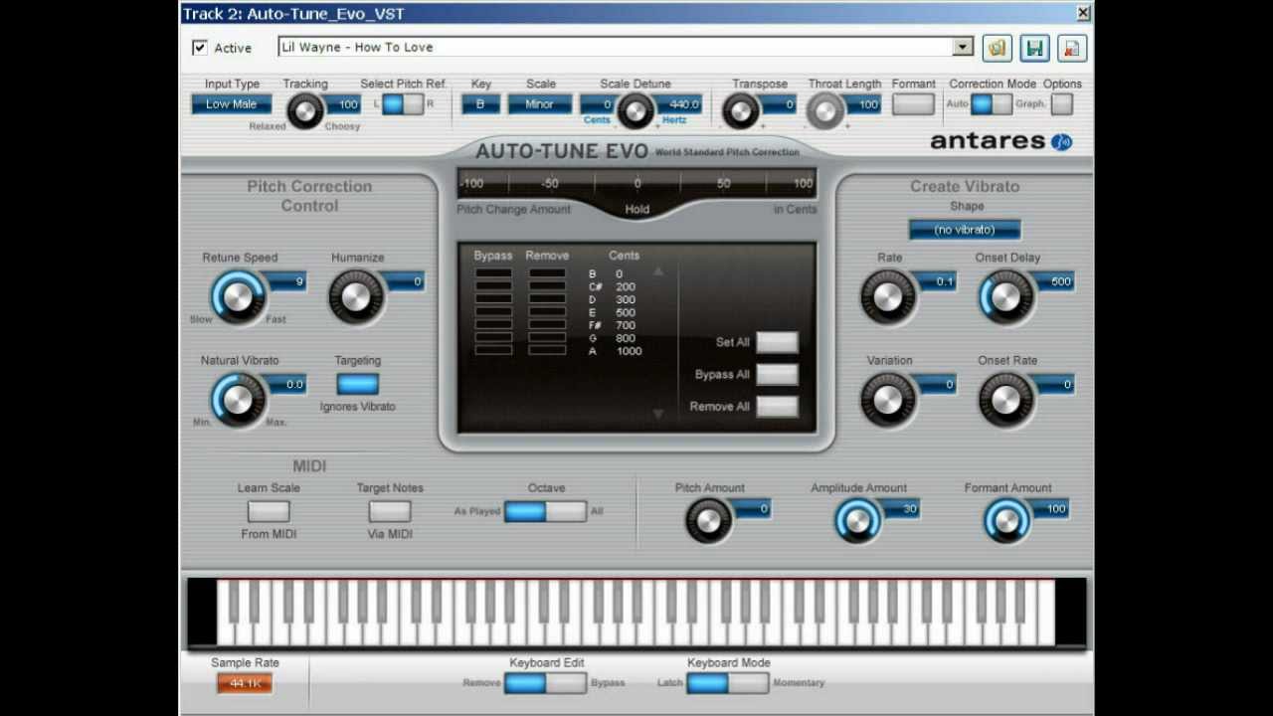
Task: Click the green save preset icon
Action: point(1034,48)
